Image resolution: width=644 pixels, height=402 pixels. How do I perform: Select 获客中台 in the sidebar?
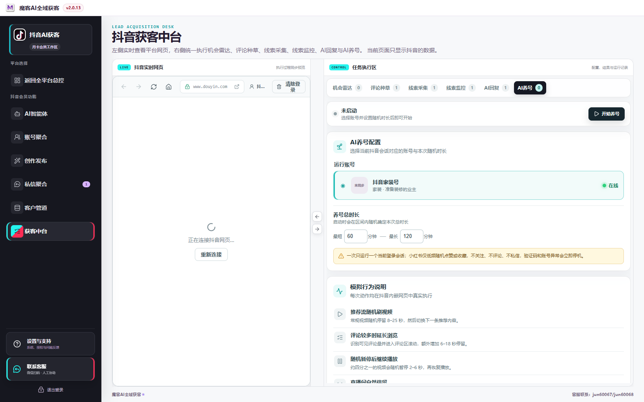tap(51, 231)
